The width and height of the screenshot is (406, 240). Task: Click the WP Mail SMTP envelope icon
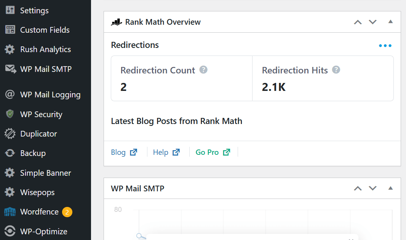pos(11,69)
